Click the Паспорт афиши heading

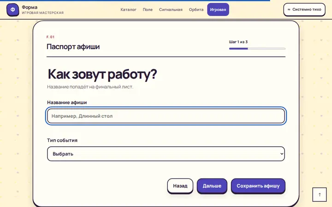(73, 46)
